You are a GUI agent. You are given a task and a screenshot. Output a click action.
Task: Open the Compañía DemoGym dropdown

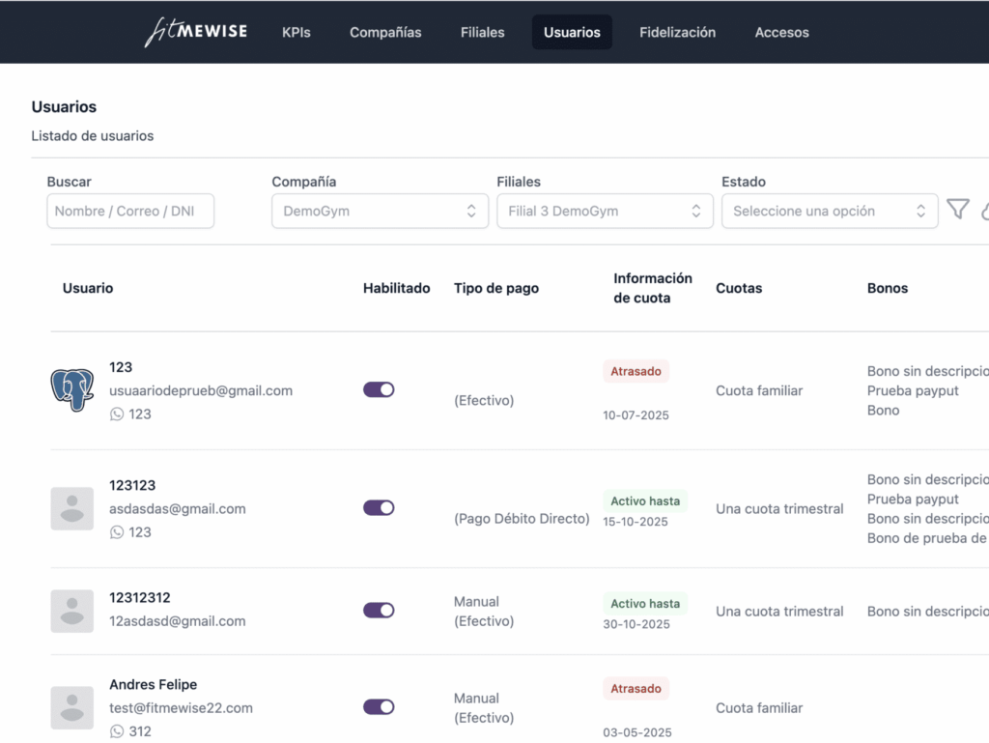(x=380, y=211)
